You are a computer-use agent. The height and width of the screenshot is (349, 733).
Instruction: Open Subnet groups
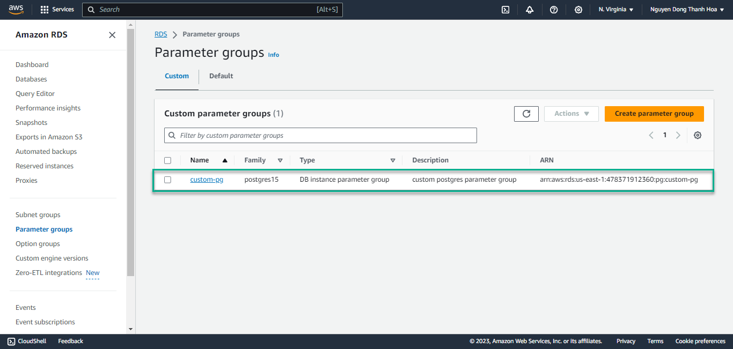coord(38,215)
